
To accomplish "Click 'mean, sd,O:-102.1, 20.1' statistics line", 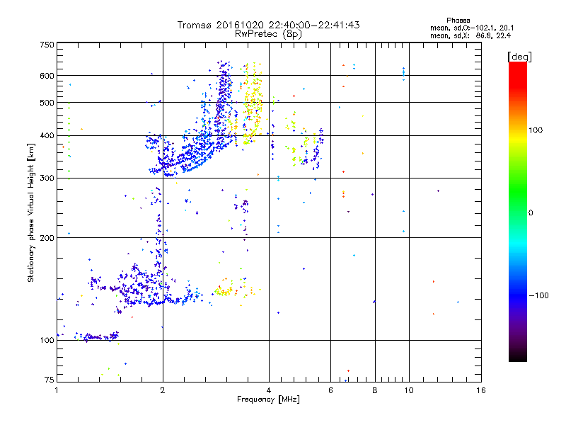I will (x=472, y=28).
